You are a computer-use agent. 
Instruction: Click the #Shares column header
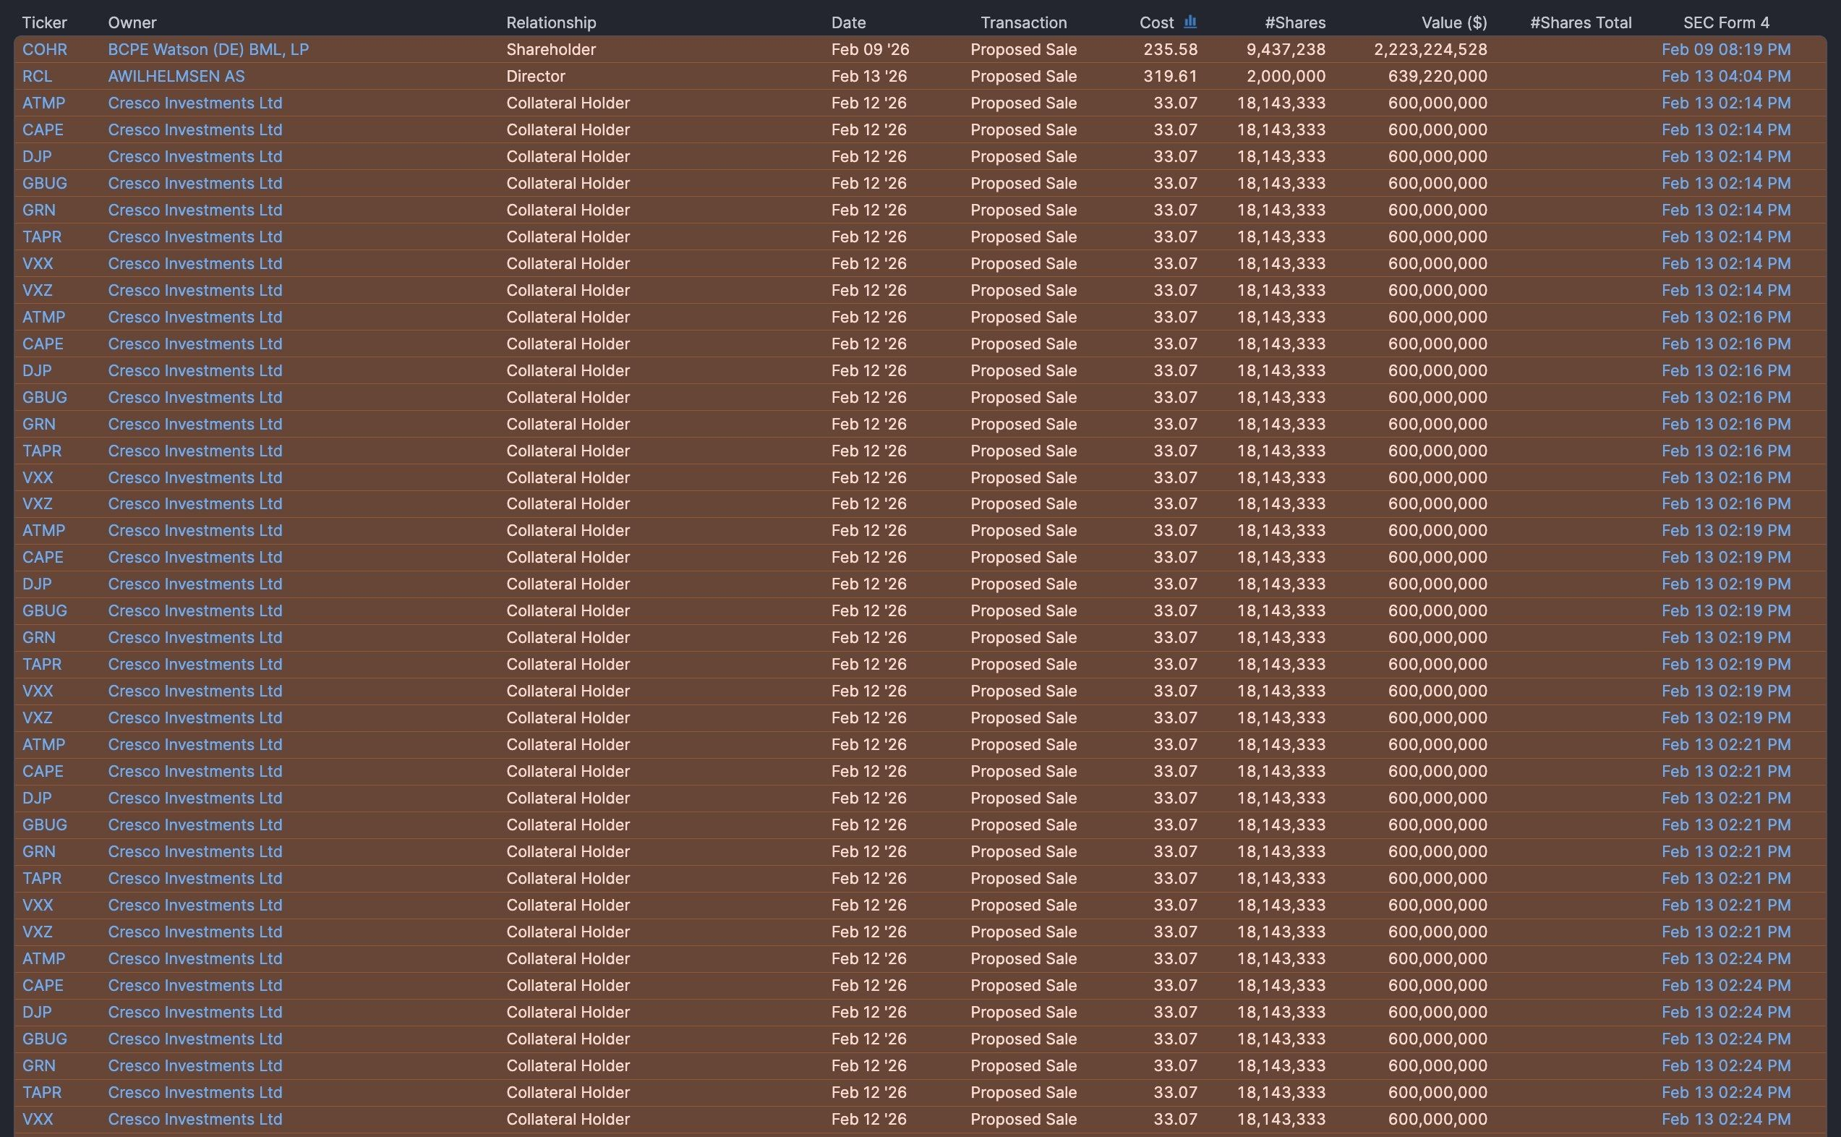pos(1295,22)
